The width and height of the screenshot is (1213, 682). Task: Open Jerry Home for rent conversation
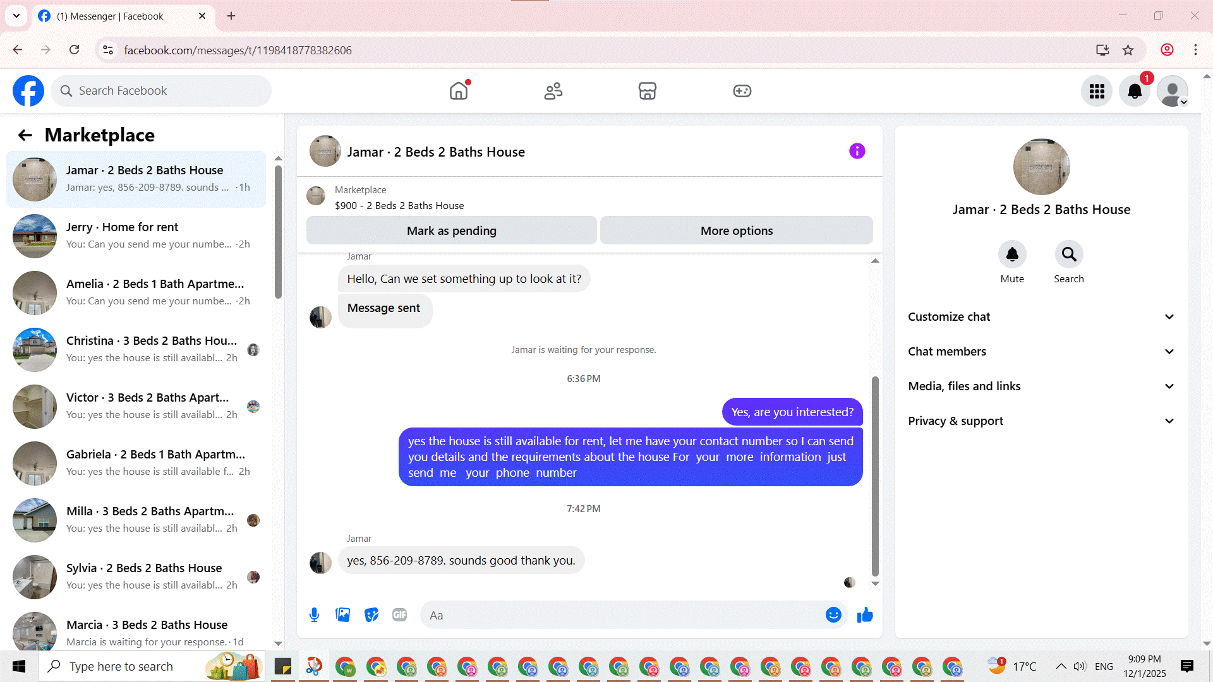[x=136, y=236]
